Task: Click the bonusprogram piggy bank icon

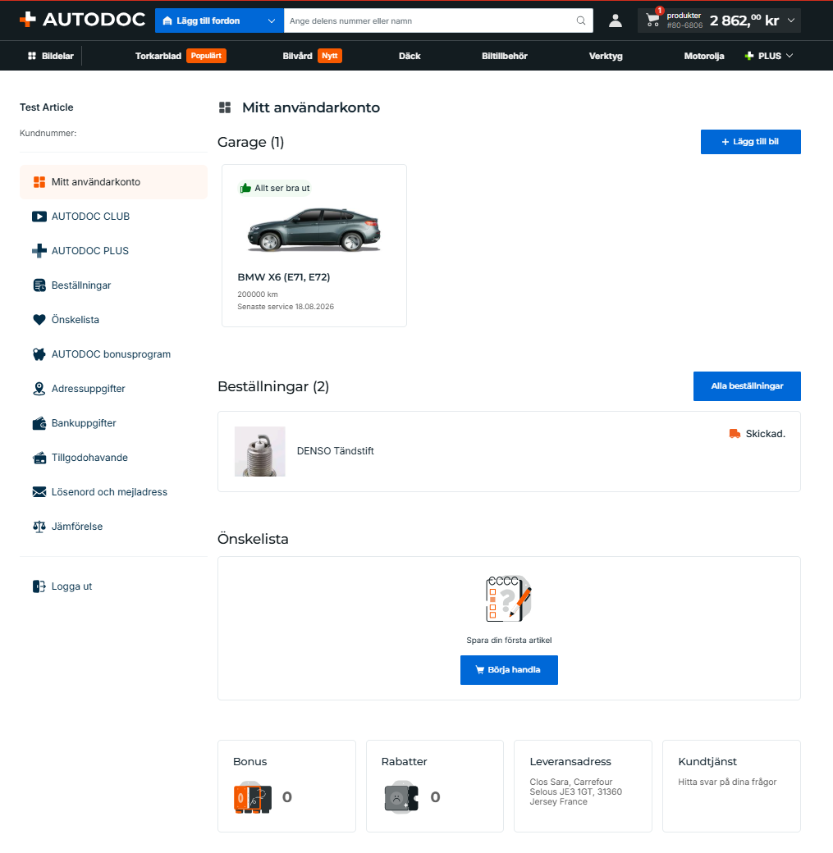Action: pyautogui.click(x=39, y=354)
